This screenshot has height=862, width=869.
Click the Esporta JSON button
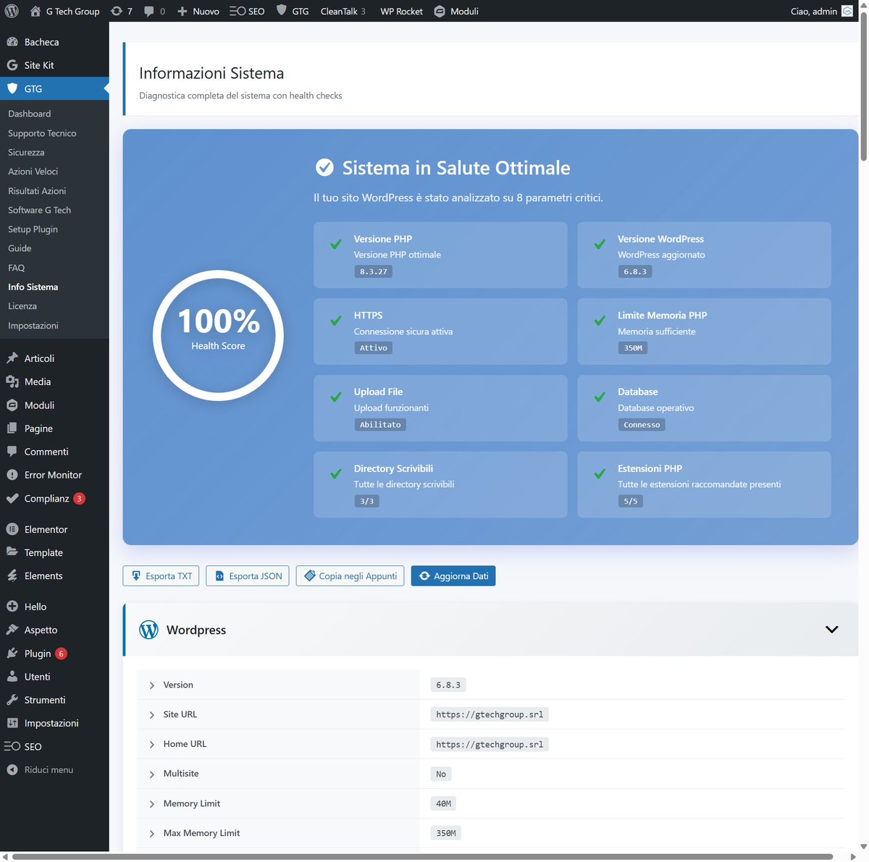point(247,575)
